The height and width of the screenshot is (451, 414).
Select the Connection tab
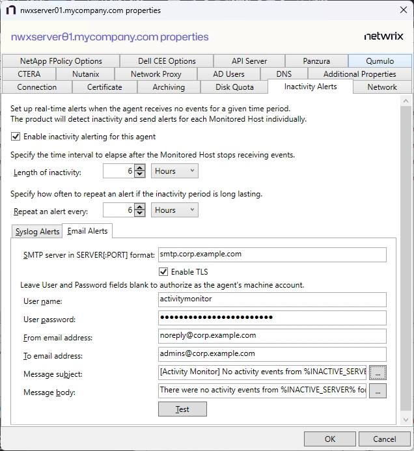(37, 87)
